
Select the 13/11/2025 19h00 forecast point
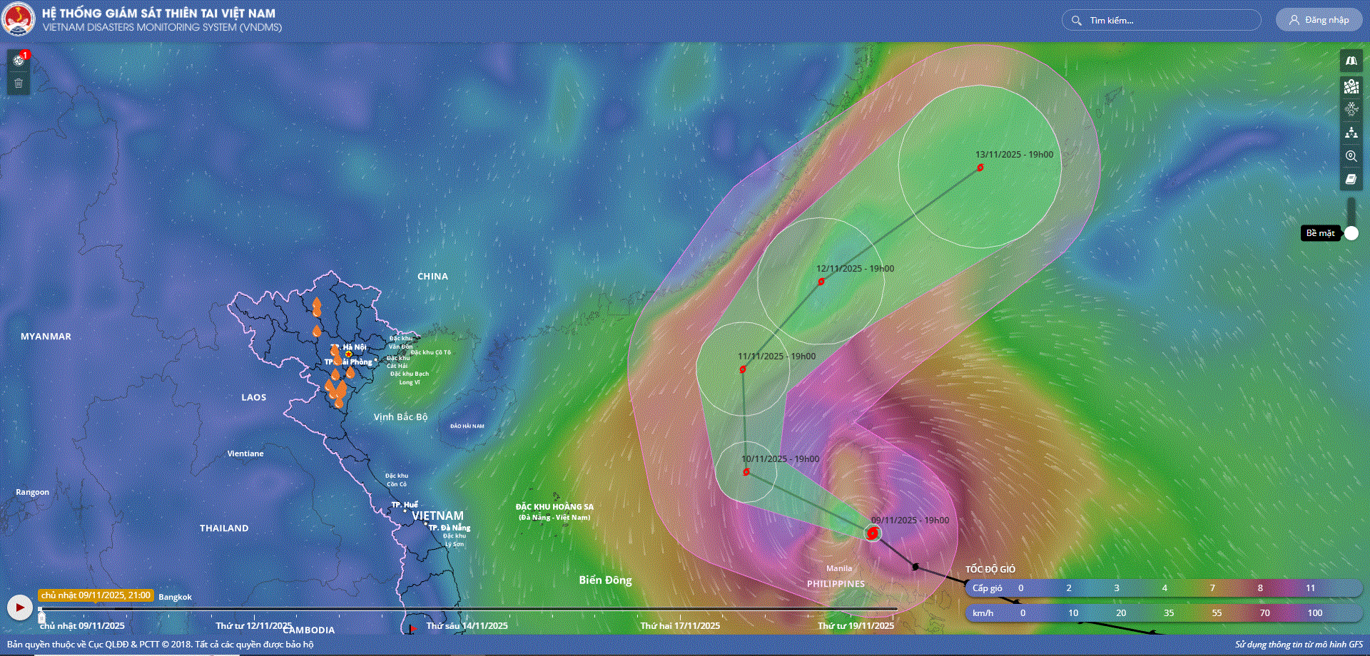[980, 168]
